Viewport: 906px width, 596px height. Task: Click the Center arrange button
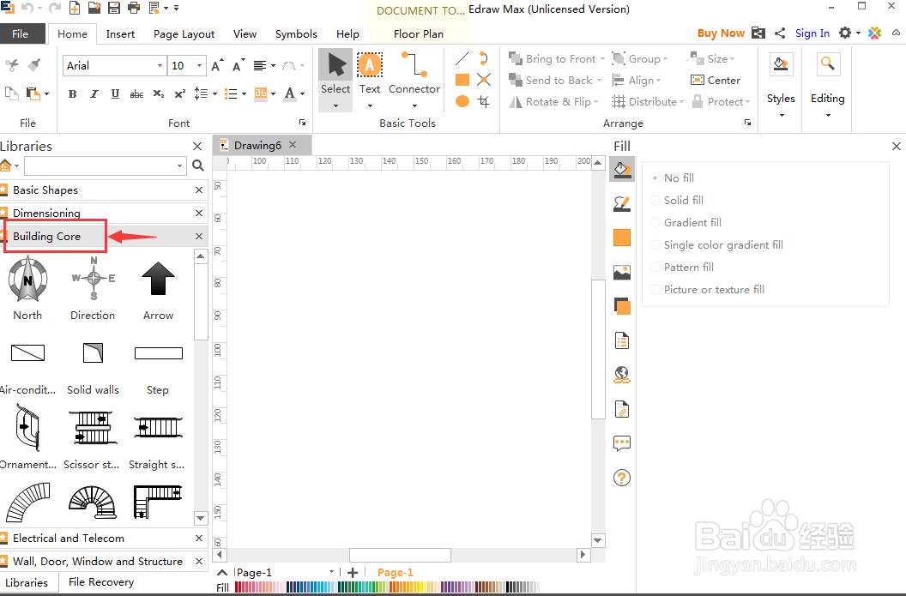(716, 81)
